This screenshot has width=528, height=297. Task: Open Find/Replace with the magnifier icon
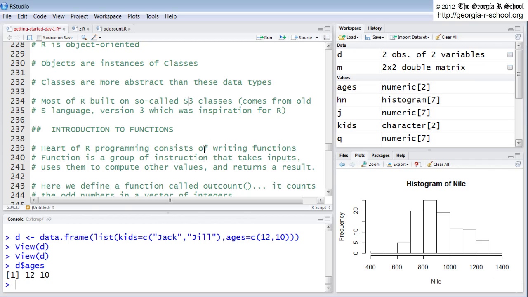(x=84, y=38)
